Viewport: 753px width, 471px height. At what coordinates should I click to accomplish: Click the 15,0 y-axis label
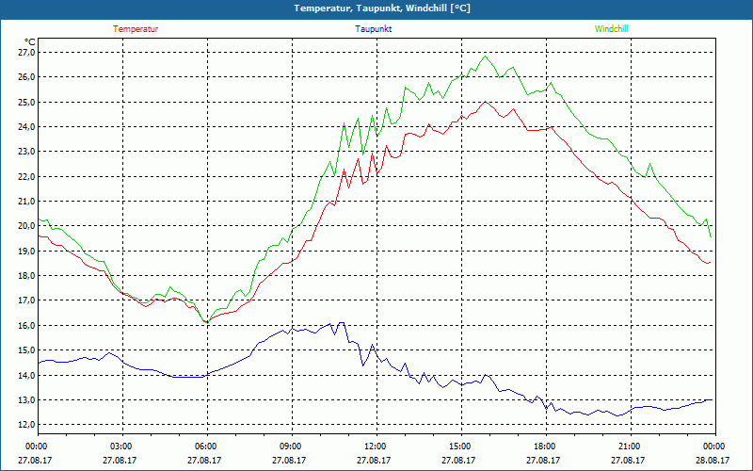click(x=27, y=350)
